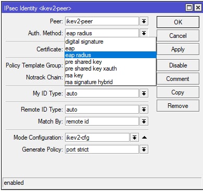The width and height of the screenshot is (203, 191).
Task: Open the Peer dropdown arrow
Action: [144, 21]
